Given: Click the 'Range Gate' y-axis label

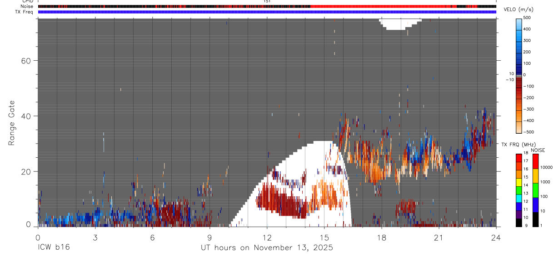Looking at the screenshot, I should (12, 124).
